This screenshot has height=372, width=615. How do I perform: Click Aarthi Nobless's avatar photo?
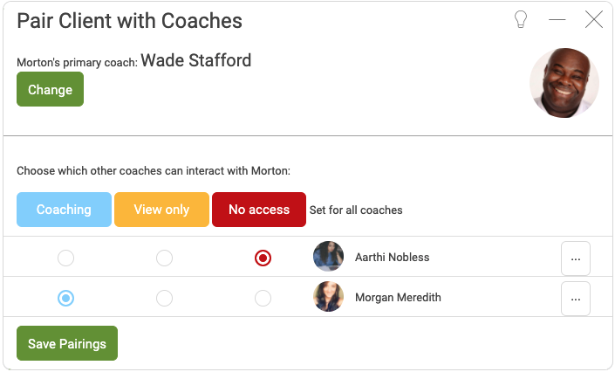tap(328, 257)
